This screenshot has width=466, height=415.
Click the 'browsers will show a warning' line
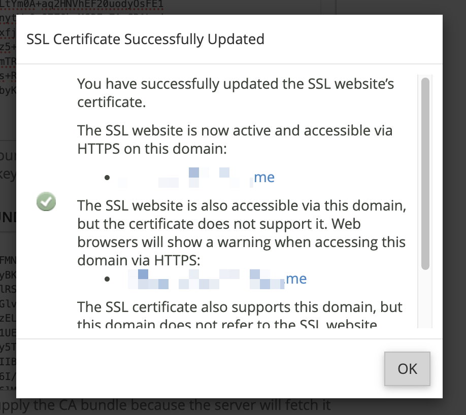coord(241,242)
